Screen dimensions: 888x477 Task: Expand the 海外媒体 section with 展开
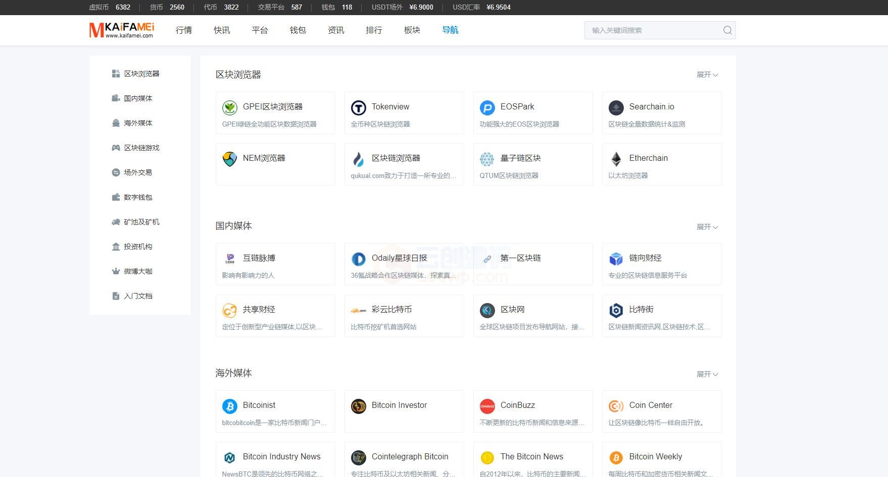(707, 374)
